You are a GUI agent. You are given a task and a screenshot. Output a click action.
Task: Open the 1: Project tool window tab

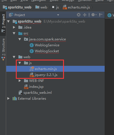click(3, 23)
